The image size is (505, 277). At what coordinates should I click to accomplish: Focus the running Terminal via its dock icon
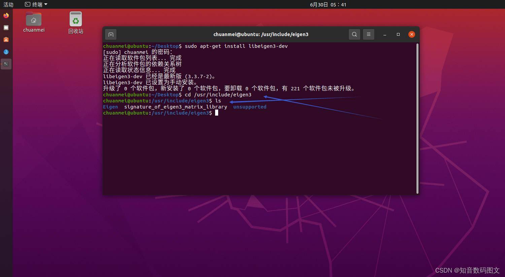pos(6,64)
